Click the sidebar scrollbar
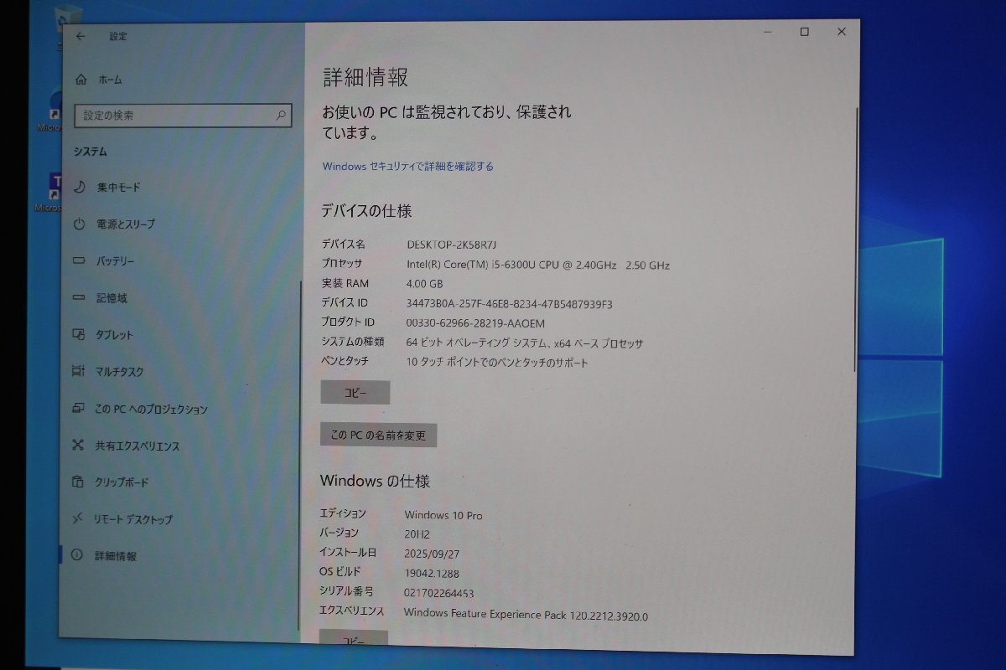 pos(299,456)
